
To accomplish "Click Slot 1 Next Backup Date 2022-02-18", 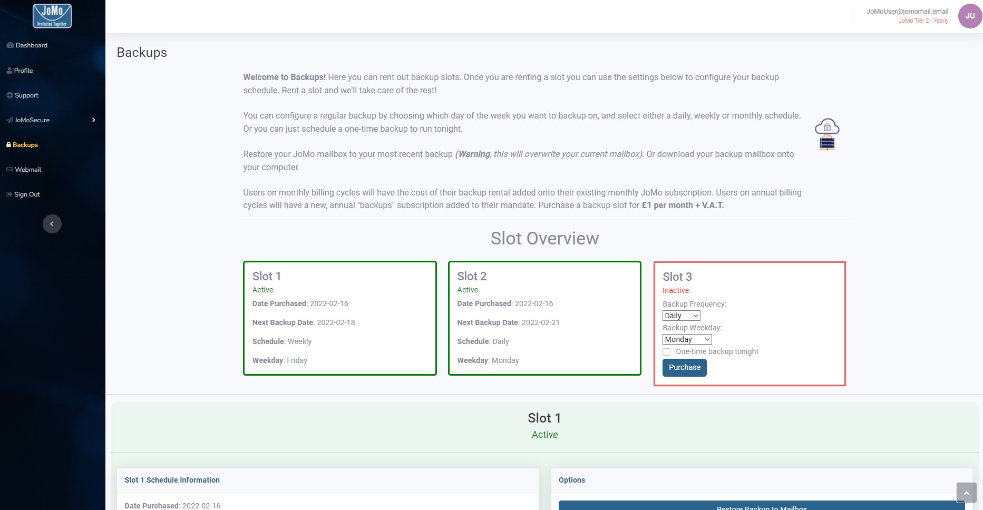I will (304, 322).
